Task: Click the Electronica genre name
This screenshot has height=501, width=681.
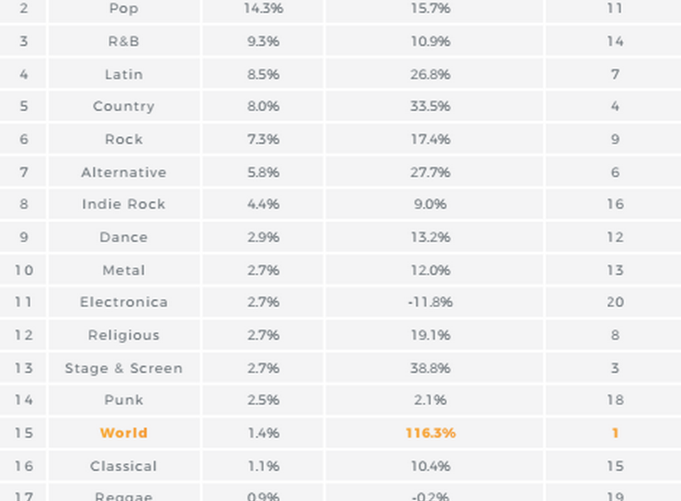Action: click(x=124, y=302)
